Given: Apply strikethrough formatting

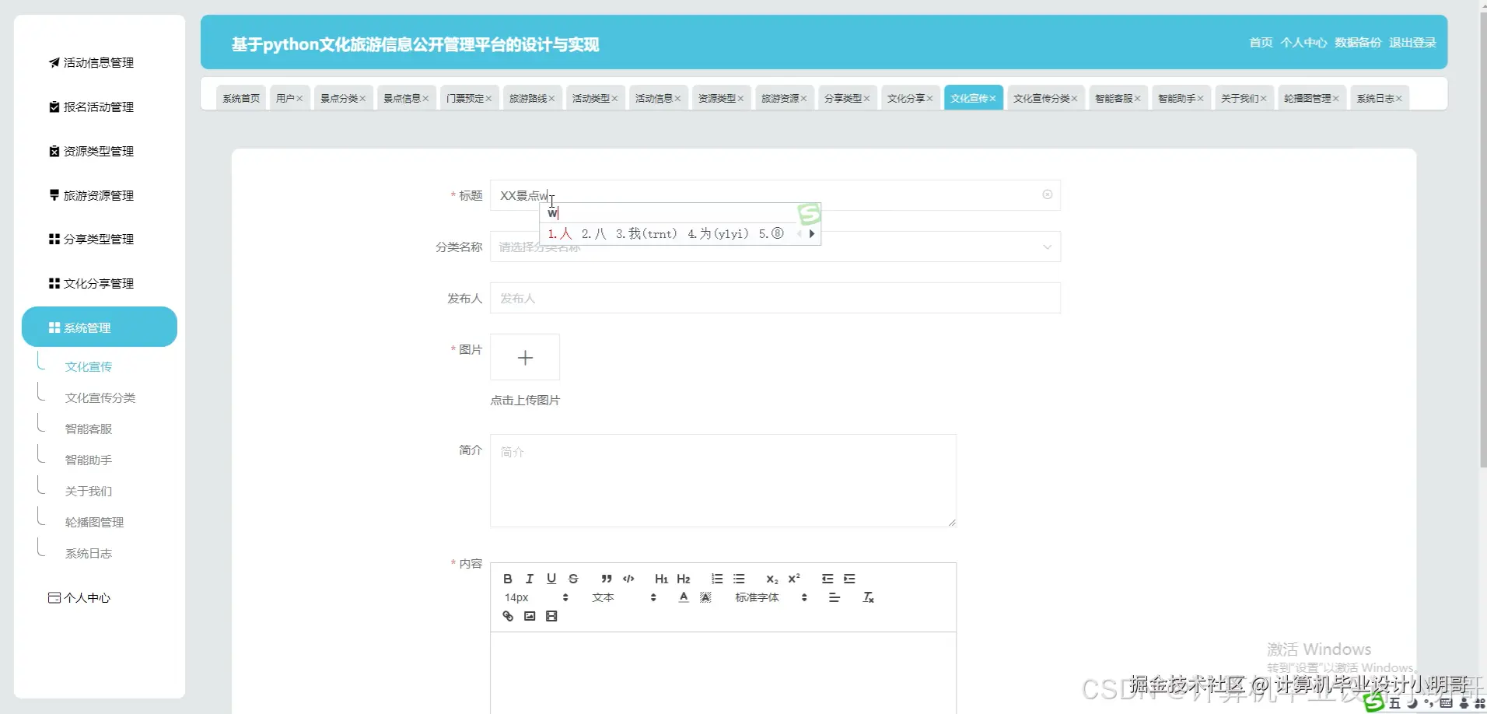Looking at the screenshot, I should (573, 579).
